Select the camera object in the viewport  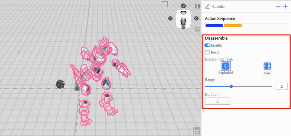61,84
